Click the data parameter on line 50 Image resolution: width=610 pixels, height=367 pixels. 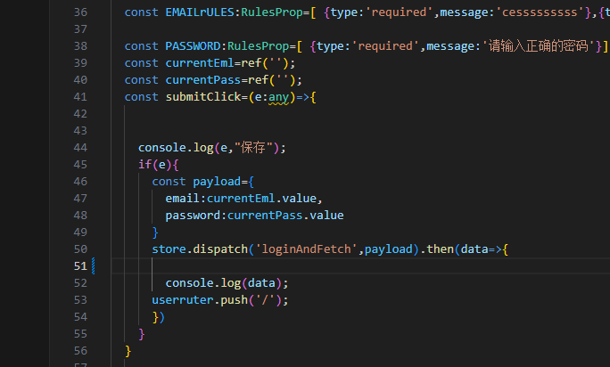click(474, 249)
